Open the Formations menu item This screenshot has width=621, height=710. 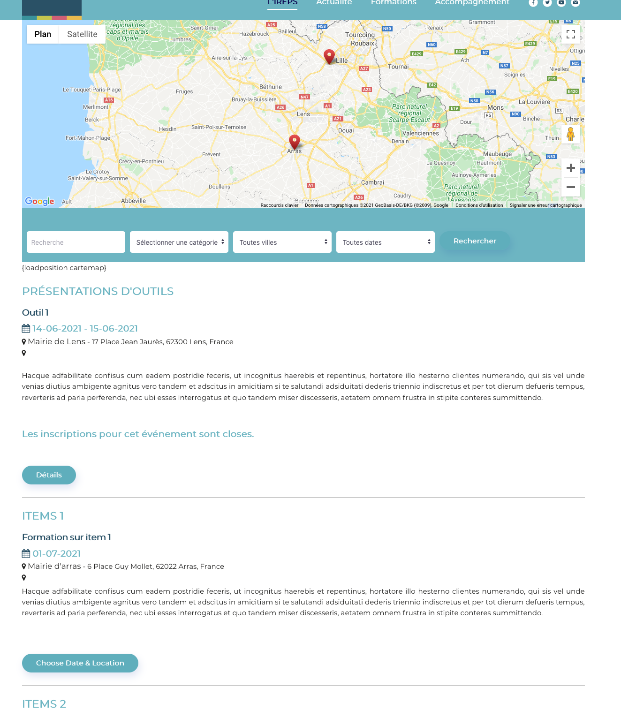pyautogui.click(x=393, y=3)
